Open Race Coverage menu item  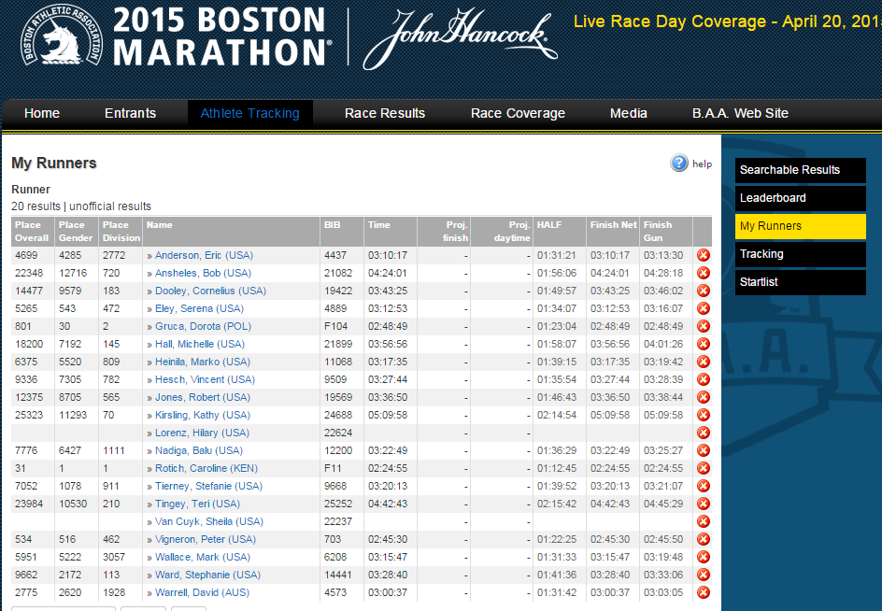click(518, 113)
